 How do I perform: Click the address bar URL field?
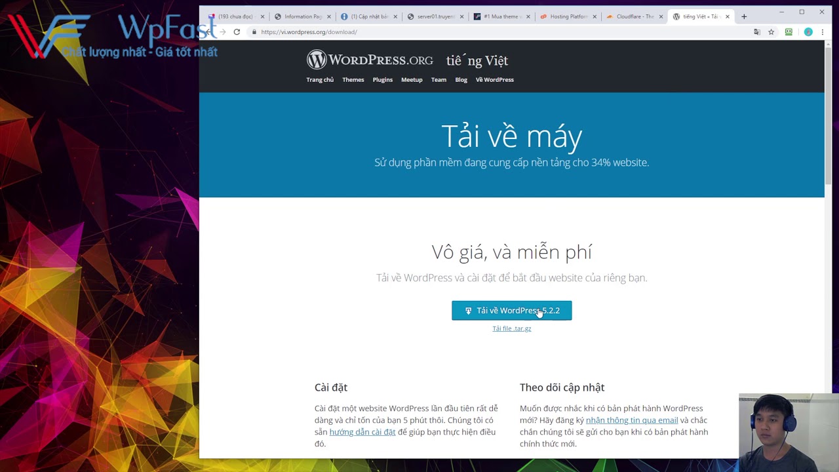tap(498, 31)
